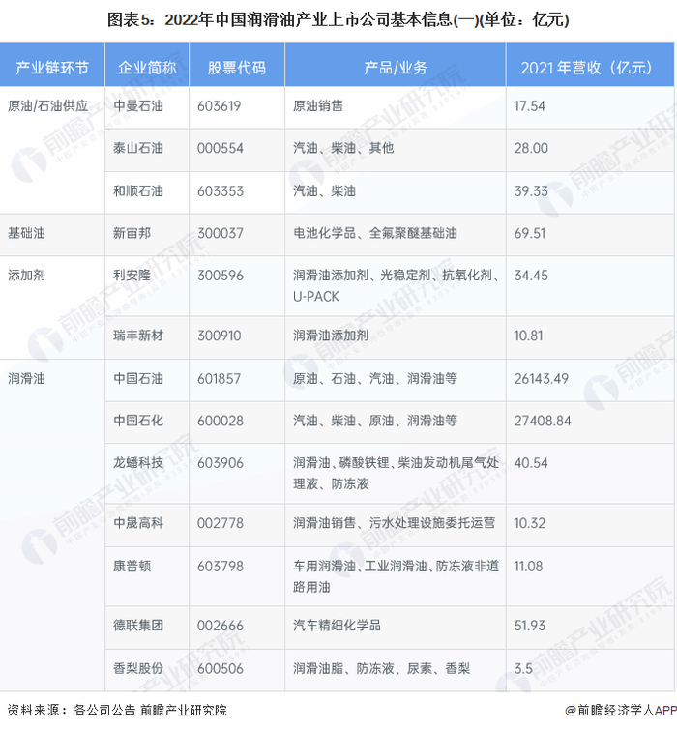Click stock code 000554
Screen dimensions: 677x730
(x=221, y=148)
